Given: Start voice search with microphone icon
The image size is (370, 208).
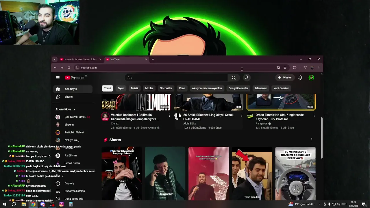Looking at the screenshot, I should click(x=247, y=77).
